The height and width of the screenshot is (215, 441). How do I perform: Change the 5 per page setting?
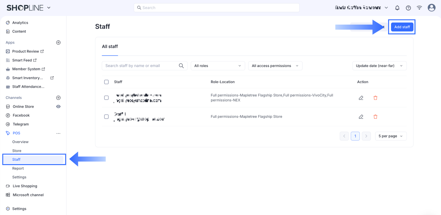click(391, 136)
